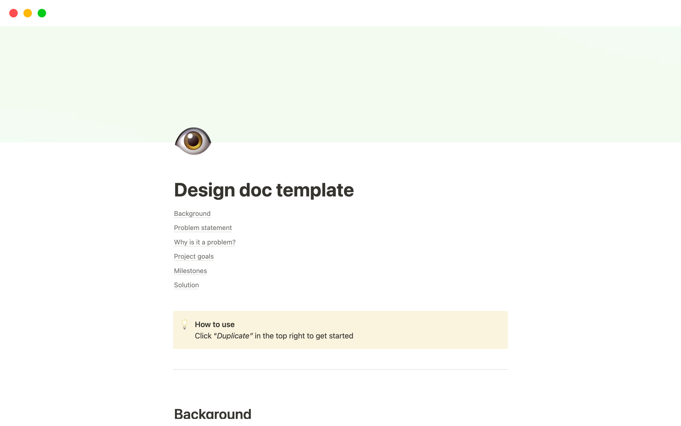681x426 pixels.
Task: Jump to the Background section link
Action: [x=192, y=213]
